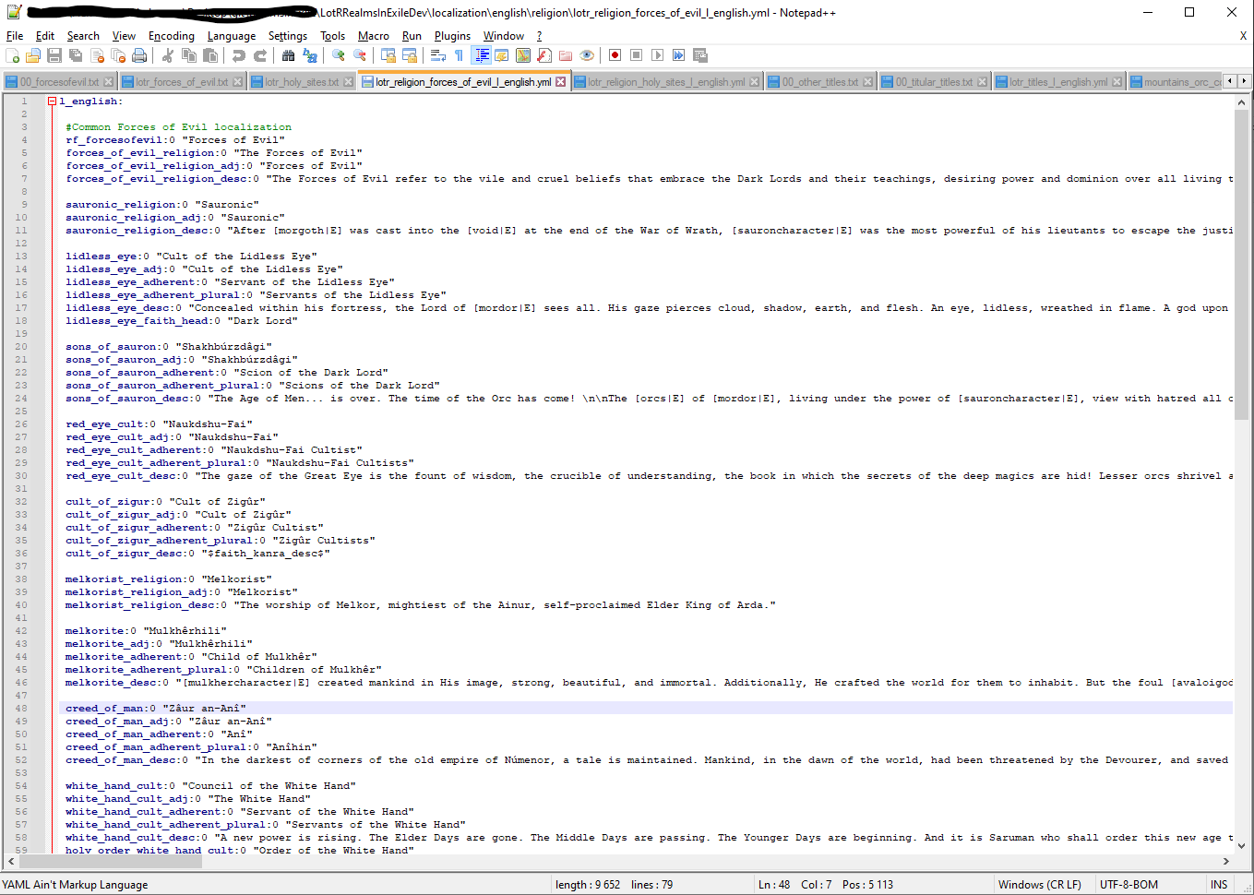Click Run a Macro Multiple Times icon
1254x895 pixels.
[679, 56]
